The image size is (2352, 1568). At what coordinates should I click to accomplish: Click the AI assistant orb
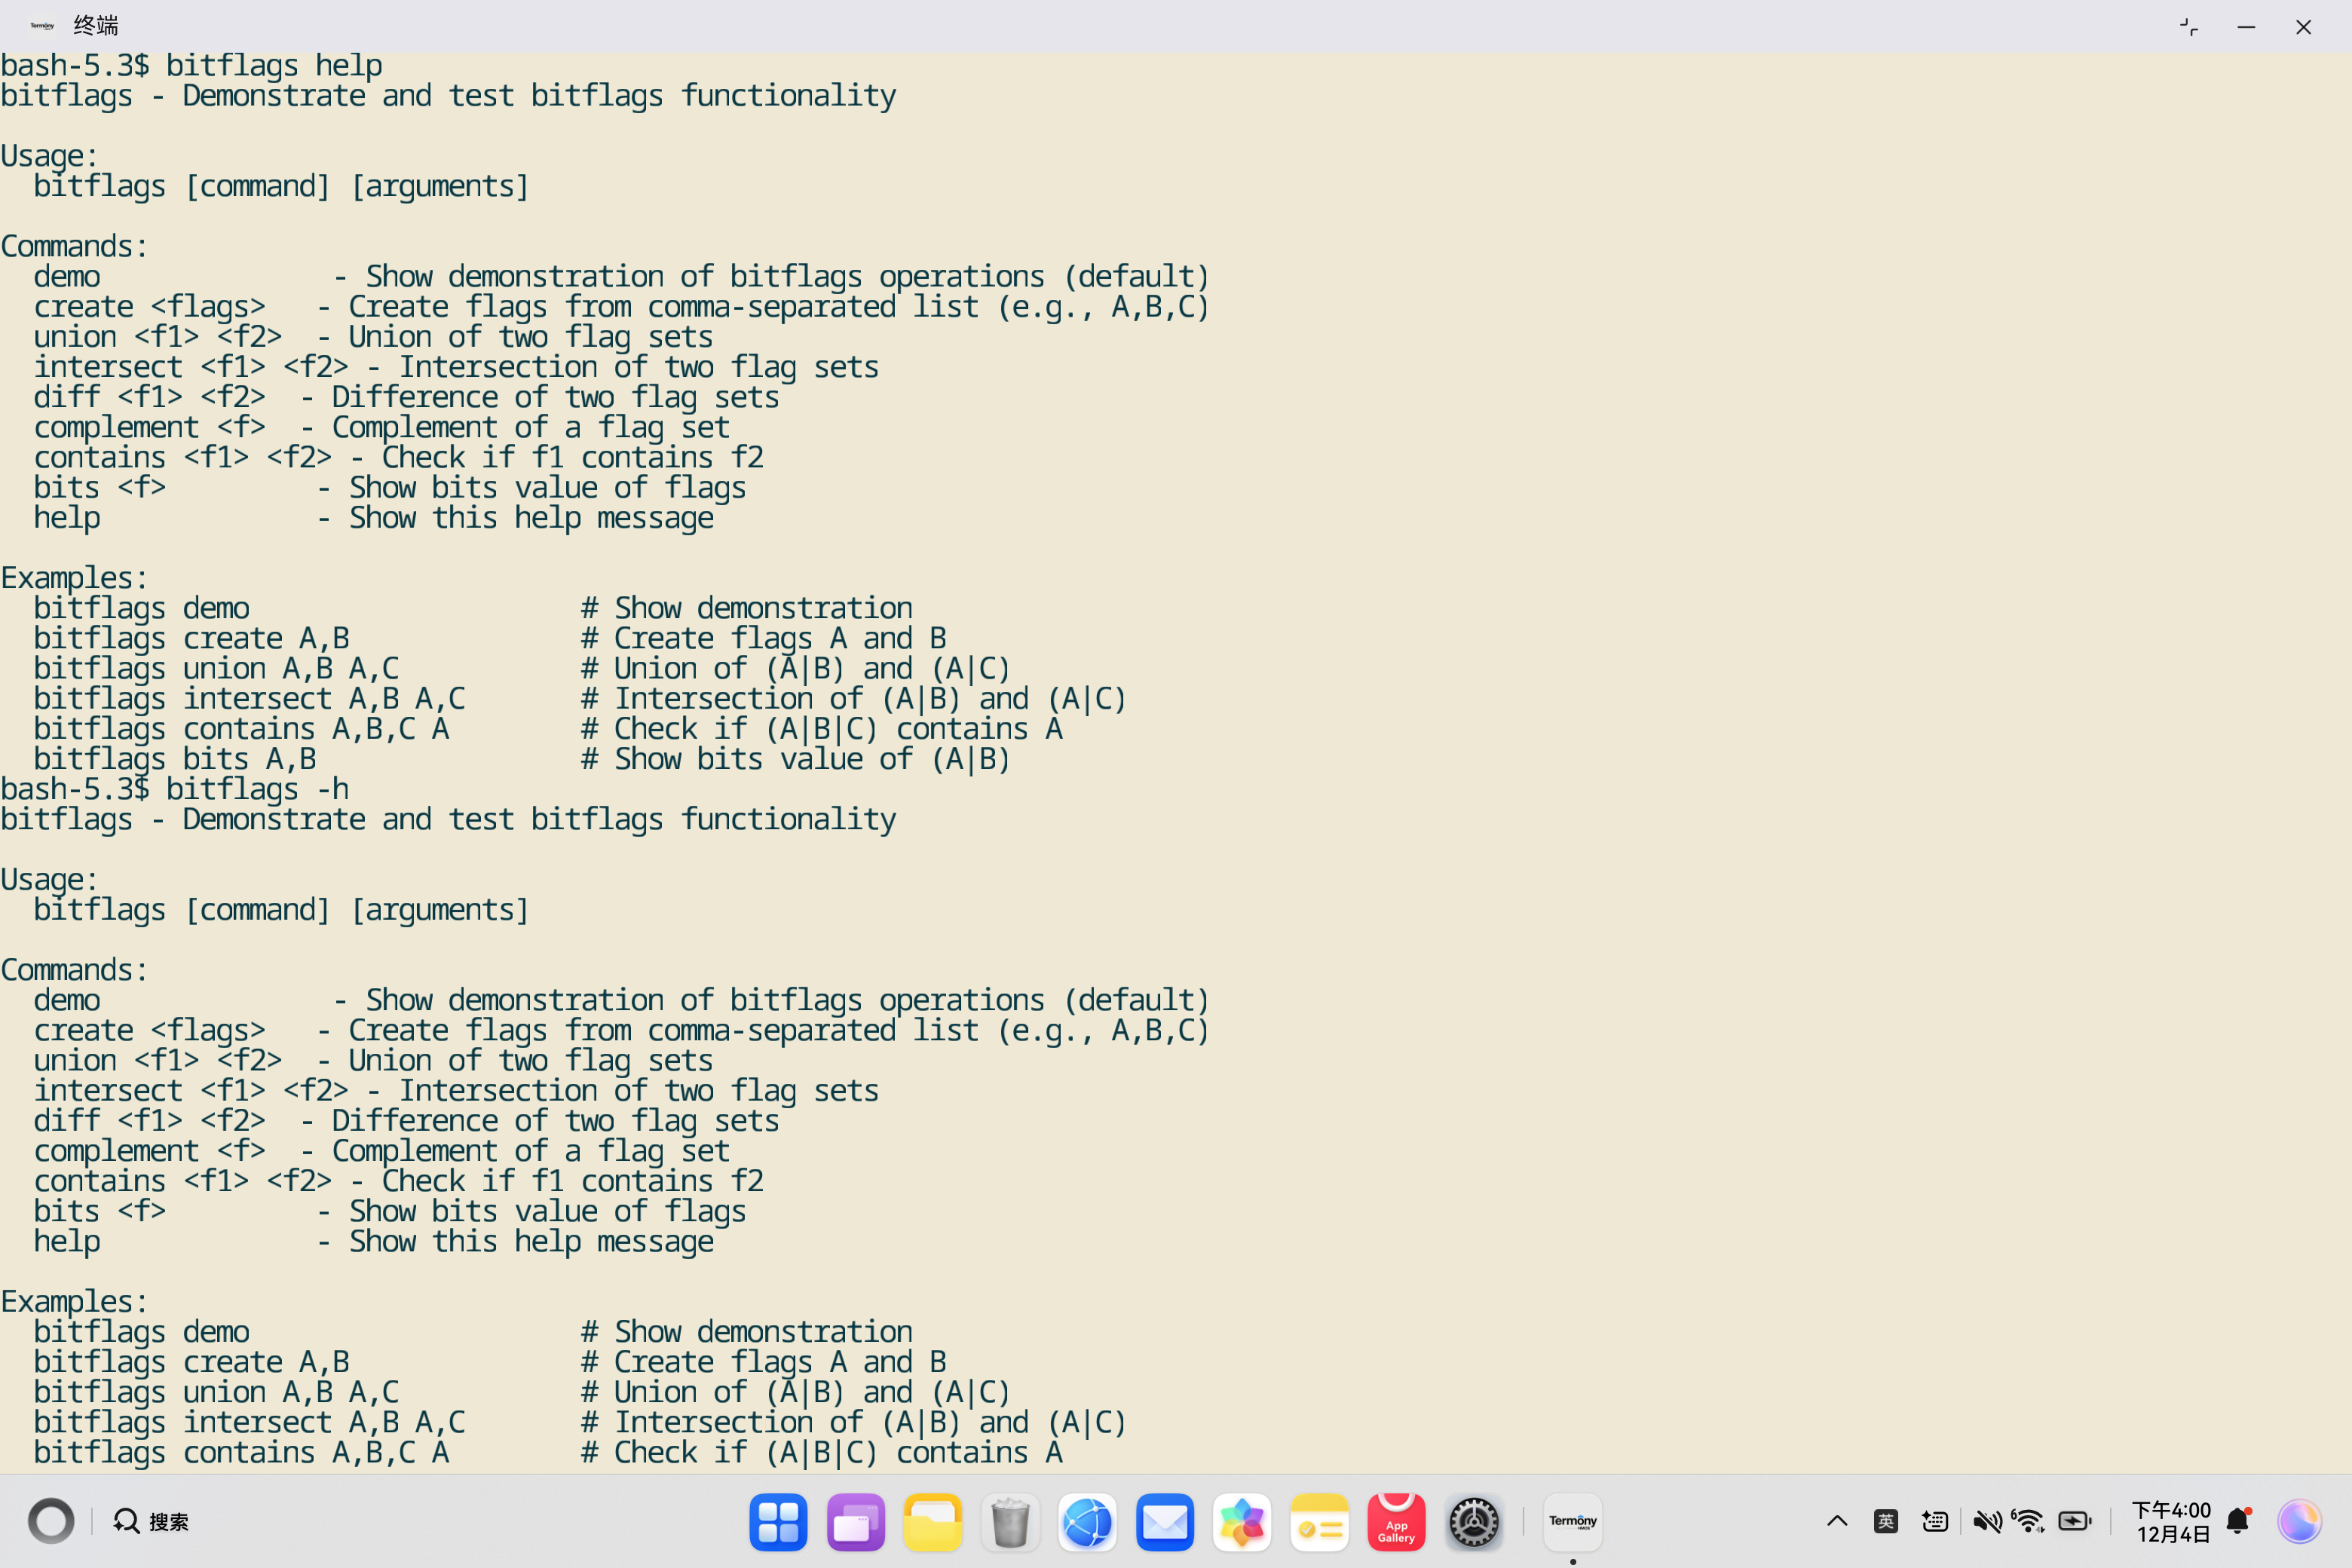[x=2301, y=1521]
